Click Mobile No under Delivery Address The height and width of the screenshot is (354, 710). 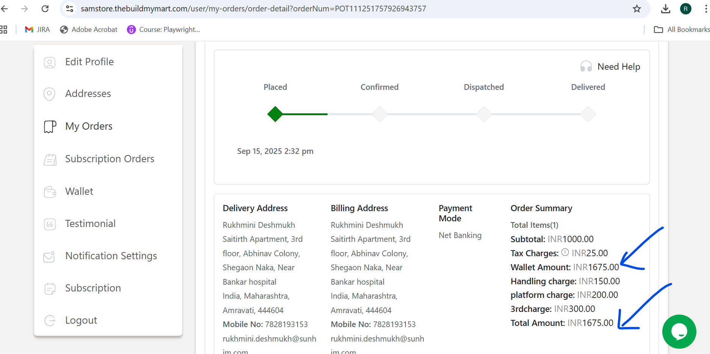coord(265,324)
